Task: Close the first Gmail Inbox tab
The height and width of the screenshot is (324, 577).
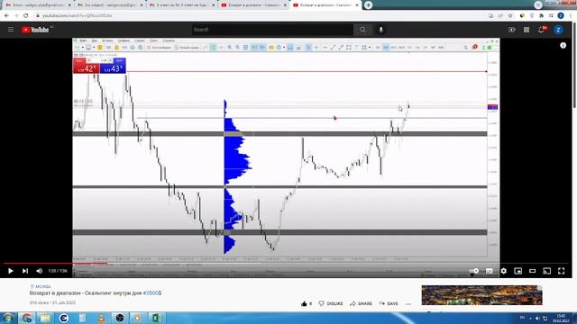Action: [69, 5]
